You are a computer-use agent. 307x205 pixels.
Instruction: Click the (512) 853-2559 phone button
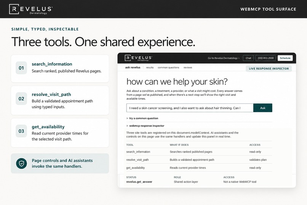[x=266, y=58]
